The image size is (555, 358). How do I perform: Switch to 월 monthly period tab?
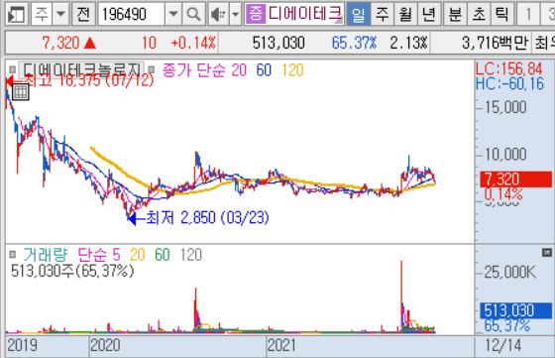405,15
